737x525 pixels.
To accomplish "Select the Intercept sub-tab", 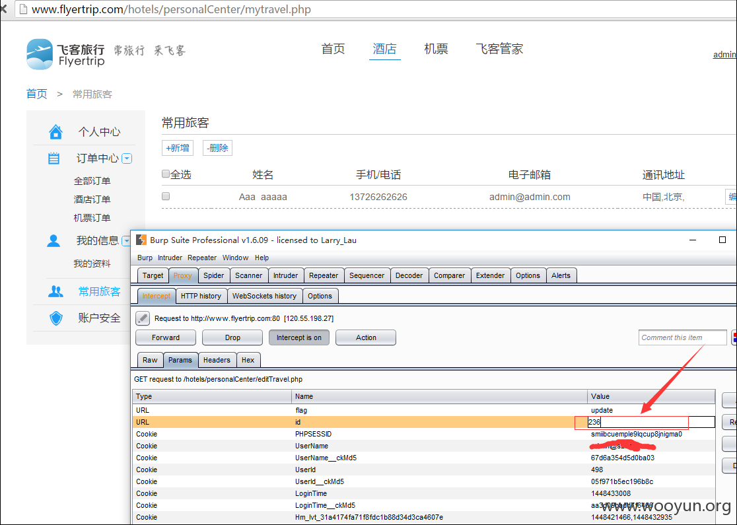I will [157, 296].
